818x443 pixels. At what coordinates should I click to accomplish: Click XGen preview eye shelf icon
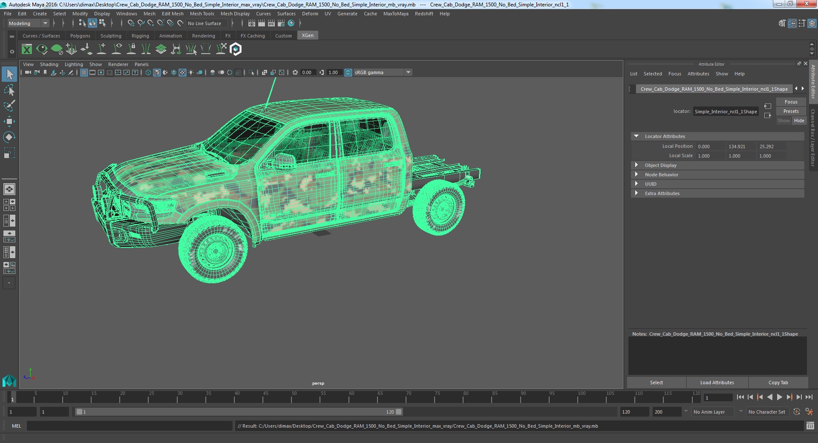pos(42,49)
